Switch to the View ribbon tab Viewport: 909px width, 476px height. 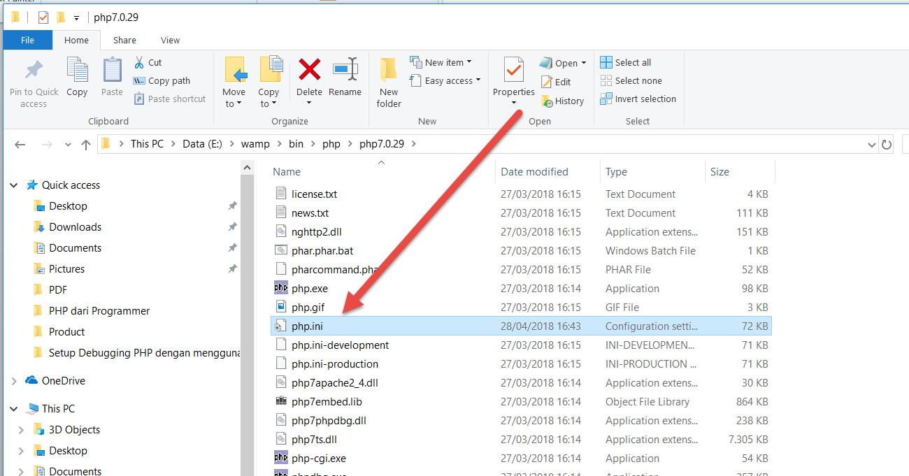point(170,40)
